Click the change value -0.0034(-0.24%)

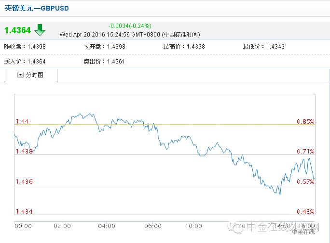[130, 26]
